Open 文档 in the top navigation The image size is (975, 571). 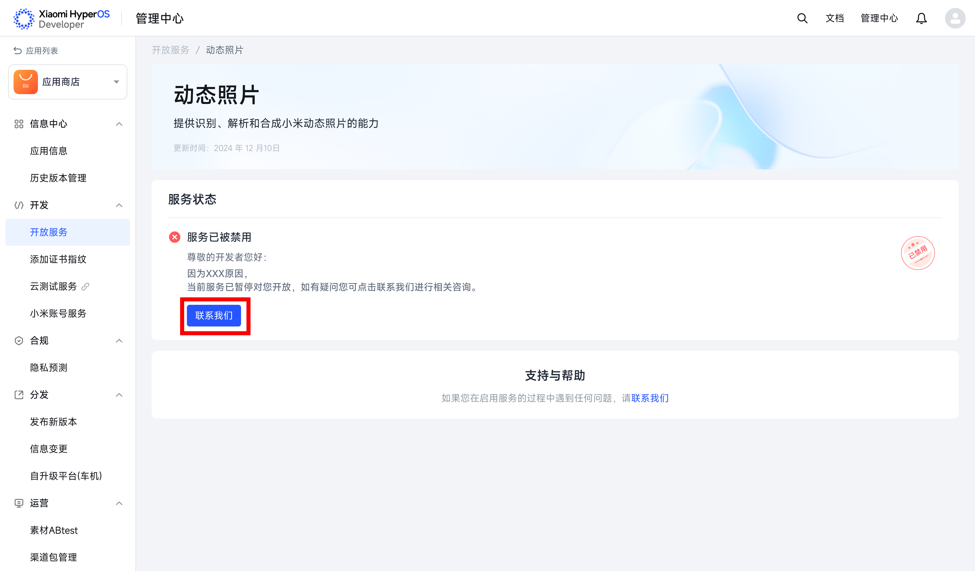834,18
